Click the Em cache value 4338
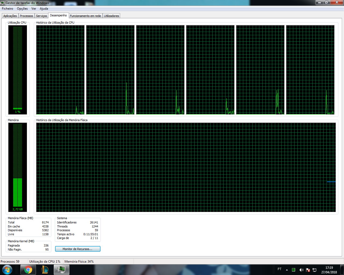Image resolution: width=344 pixels, height=275 pixels. pyautogui.click(x=45, y=226)
